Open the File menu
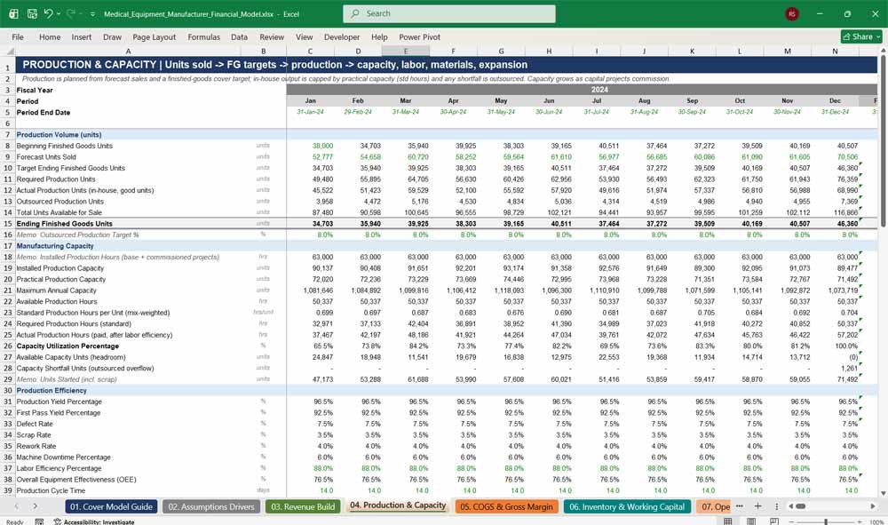Screen dimensions: 888x525 [x=18, y=36]
